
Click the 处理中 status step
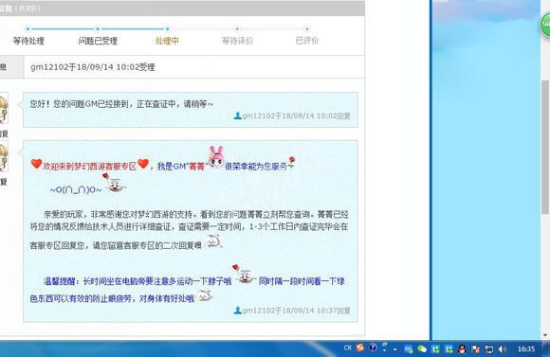(167, 41)
